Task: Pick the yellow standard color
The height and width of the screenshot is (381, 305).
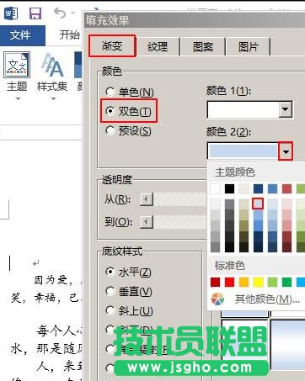Action: click(x=258, y=282)
